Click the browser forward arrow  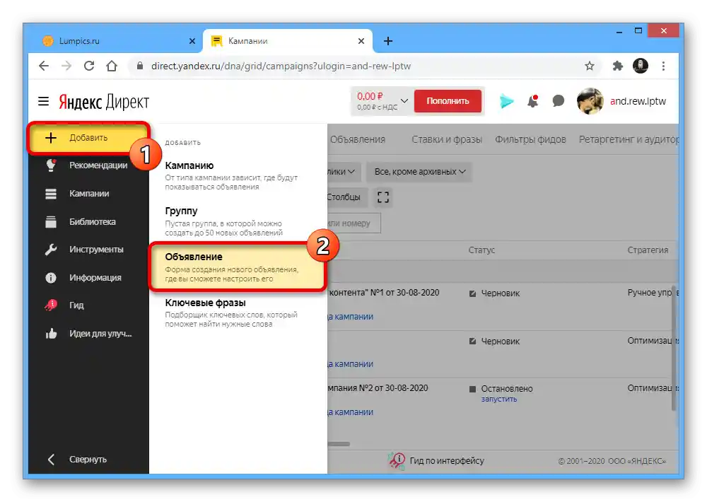pyautogui.click(x=66, y=66)
